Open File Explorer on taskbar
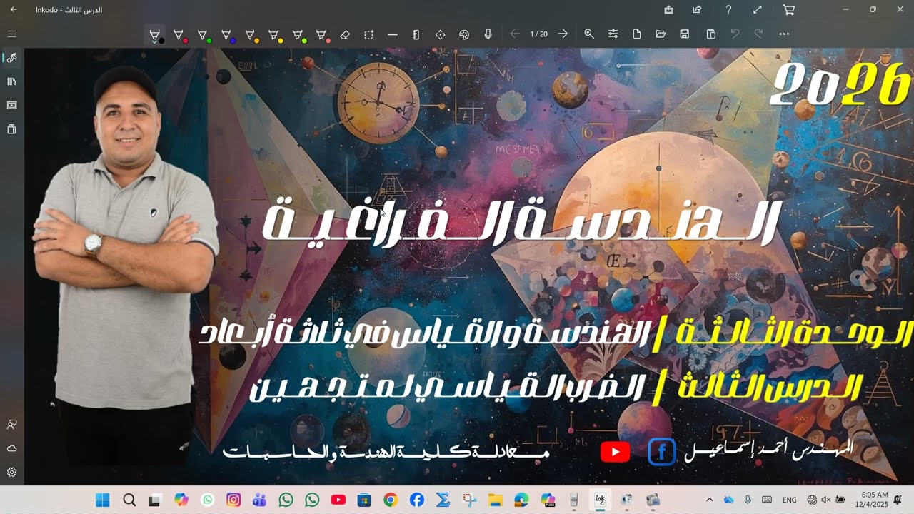The image size is (914, 514). point(495,500)
